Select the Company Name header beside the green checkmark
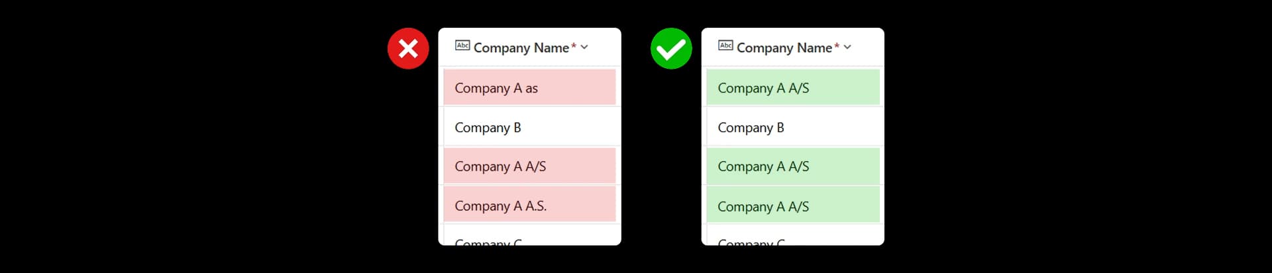 coord(784,48)
